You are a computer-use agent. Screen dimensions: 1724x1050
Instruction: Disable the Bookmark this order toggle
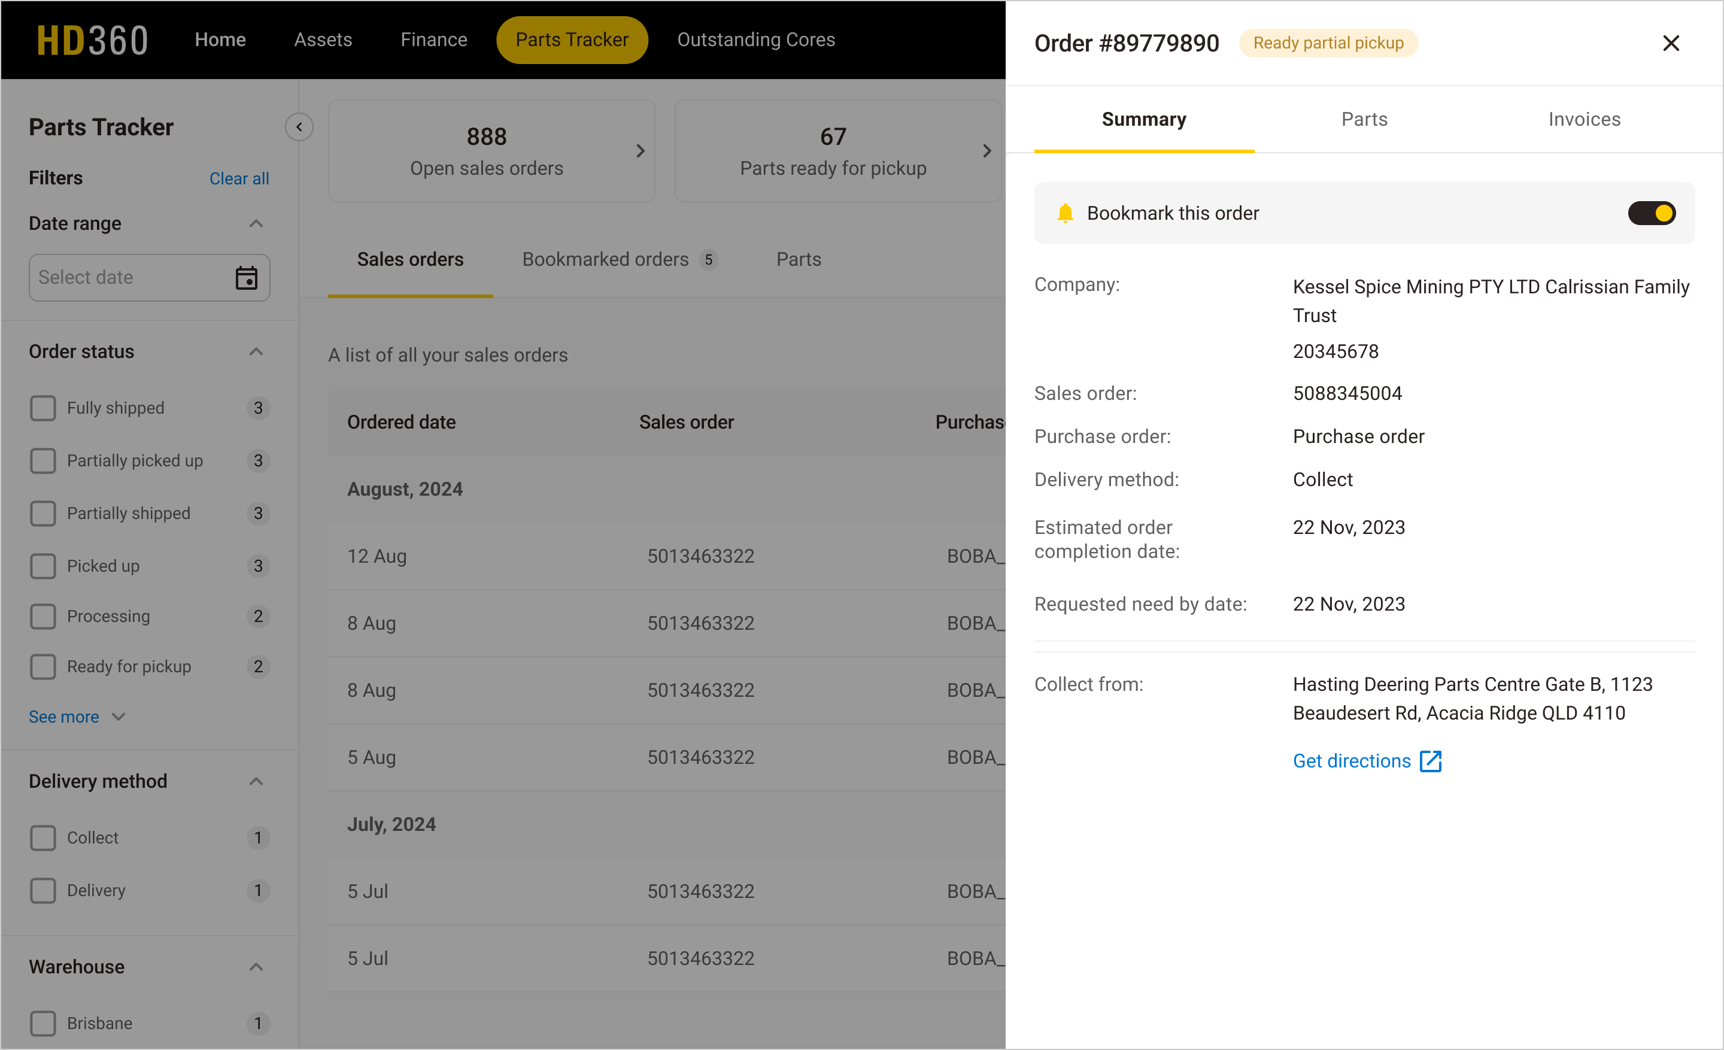(x=1652, y=213)
